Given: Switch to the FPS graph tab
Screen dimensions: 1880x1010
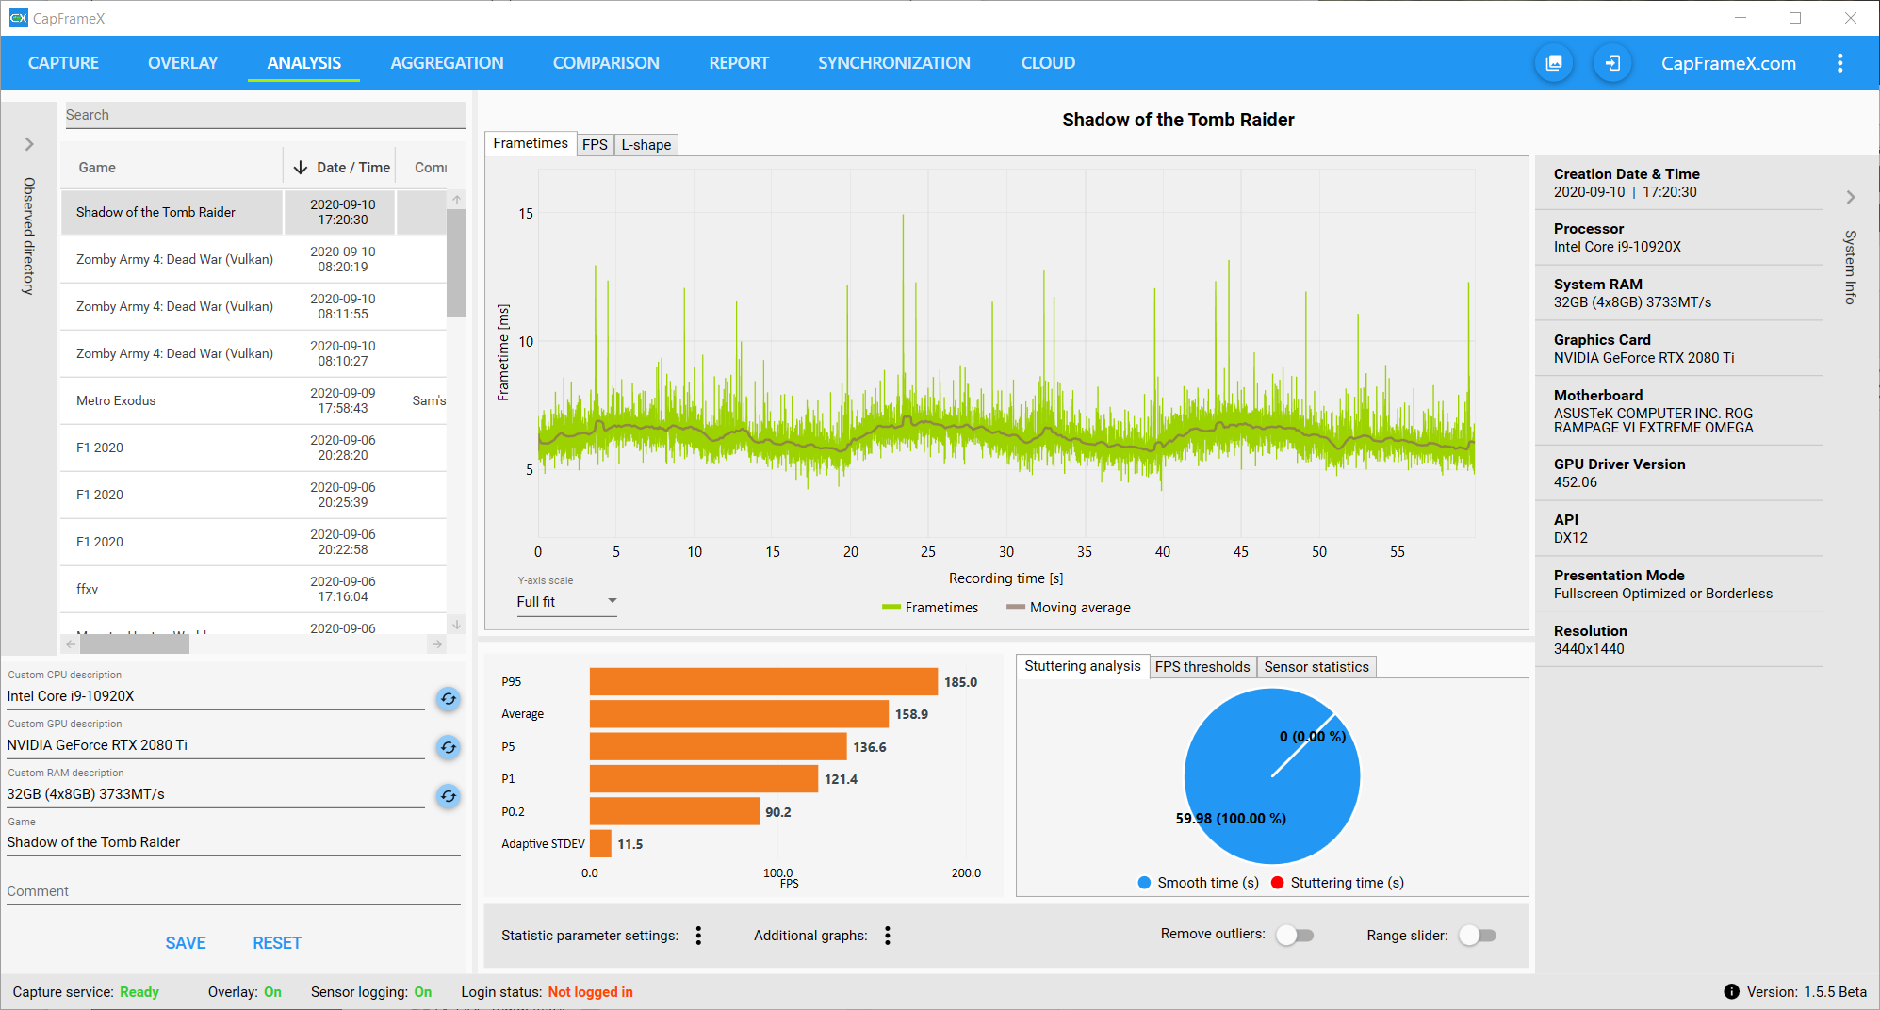Looking at the screenshot, I should [595, 145].
